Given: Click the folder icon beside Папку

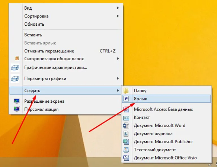Looking at the screenshot, I should [x=126, y=91].
